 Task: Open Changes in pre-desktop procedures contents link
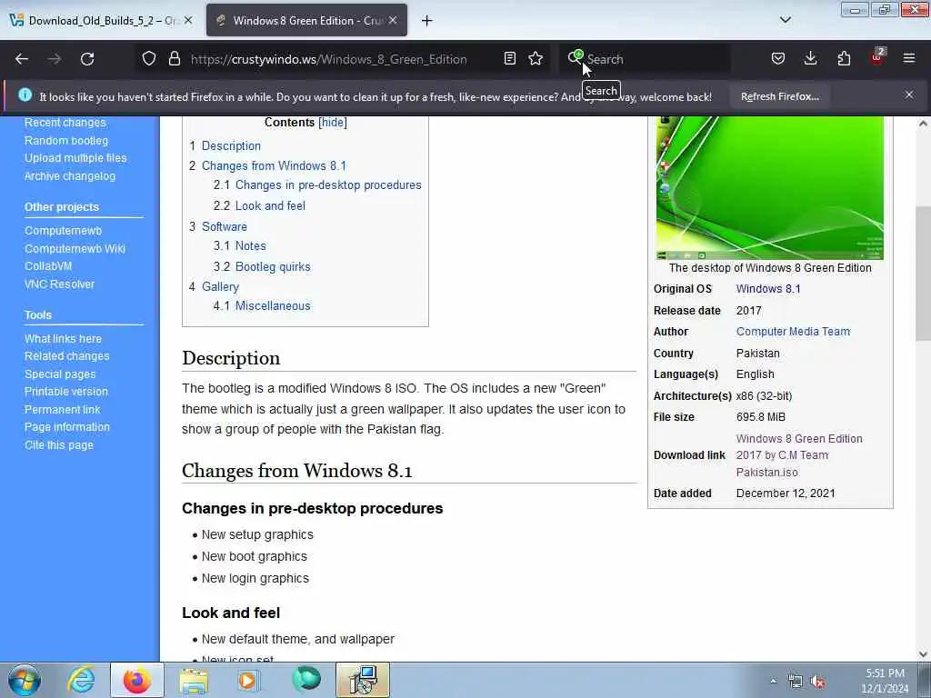point(328,185)
